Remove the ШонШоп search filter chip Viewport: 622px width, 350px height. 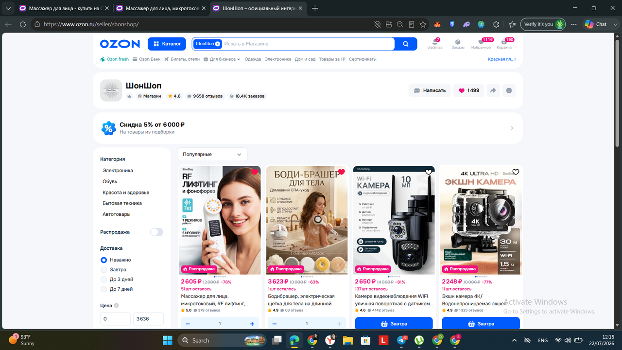point(217,44)
